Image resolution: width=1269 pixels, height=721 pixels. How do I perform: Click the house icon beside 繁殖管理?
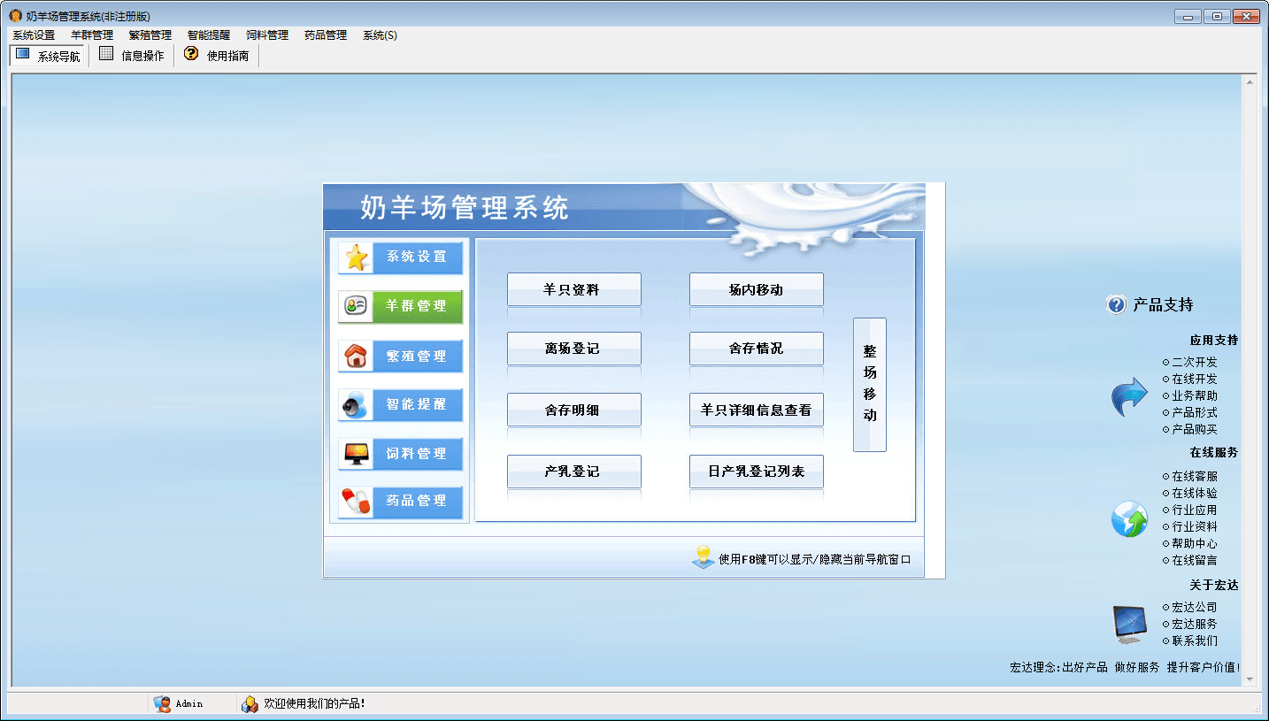tap(356, 356)
